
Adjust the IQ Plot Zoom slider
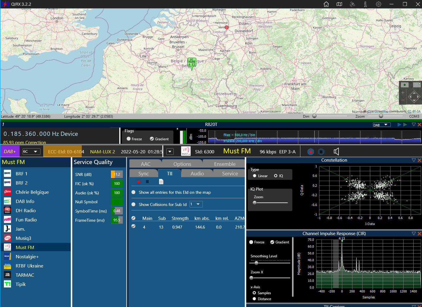coord(255,203)
